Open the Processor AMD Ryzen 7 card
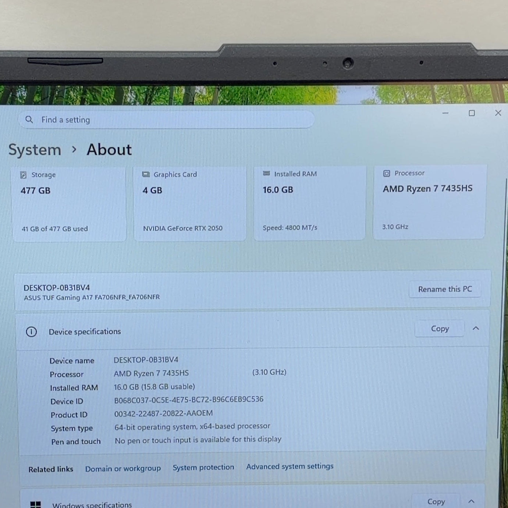The height and width of the screenshot is (508, 508). pyautogui.click(x=430, y=202)
